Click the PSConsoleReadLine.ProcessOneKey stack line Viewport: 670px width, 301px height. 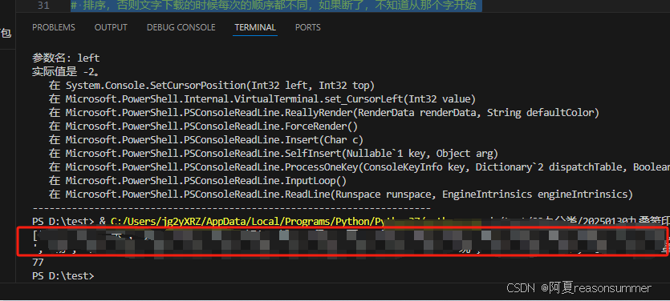point(359,167)
